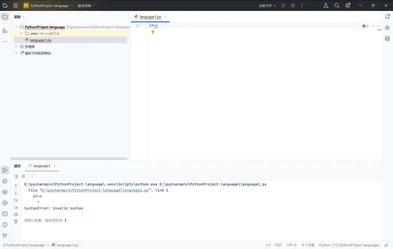Viewport: 393px width, 249px height.
Task: Click language1.py breadcrumb in status bar
Action: click(65, 245)
